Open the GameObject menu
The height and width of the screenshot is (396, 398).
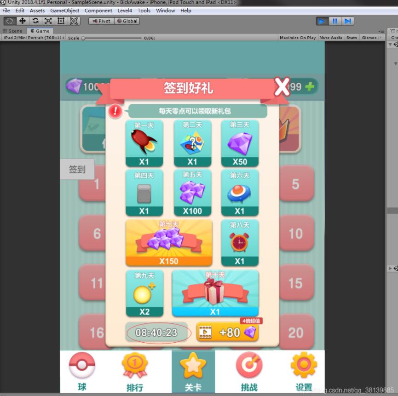point(65,11)
